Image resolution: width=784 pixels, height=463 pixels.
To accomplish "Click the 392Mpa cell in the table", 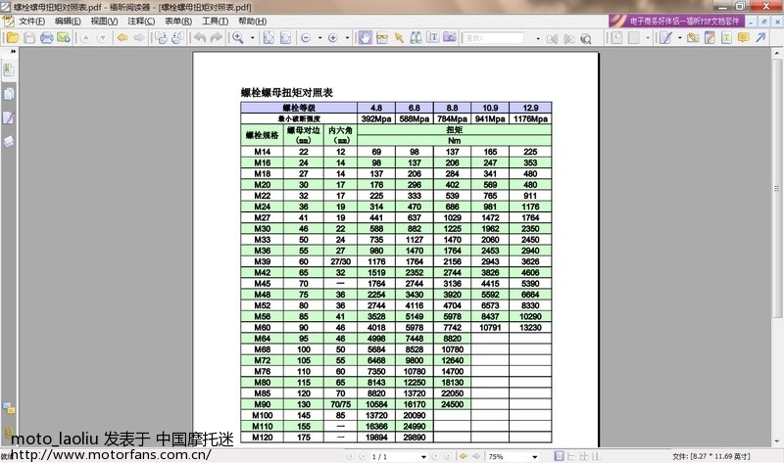I will (x=376, y=118).
